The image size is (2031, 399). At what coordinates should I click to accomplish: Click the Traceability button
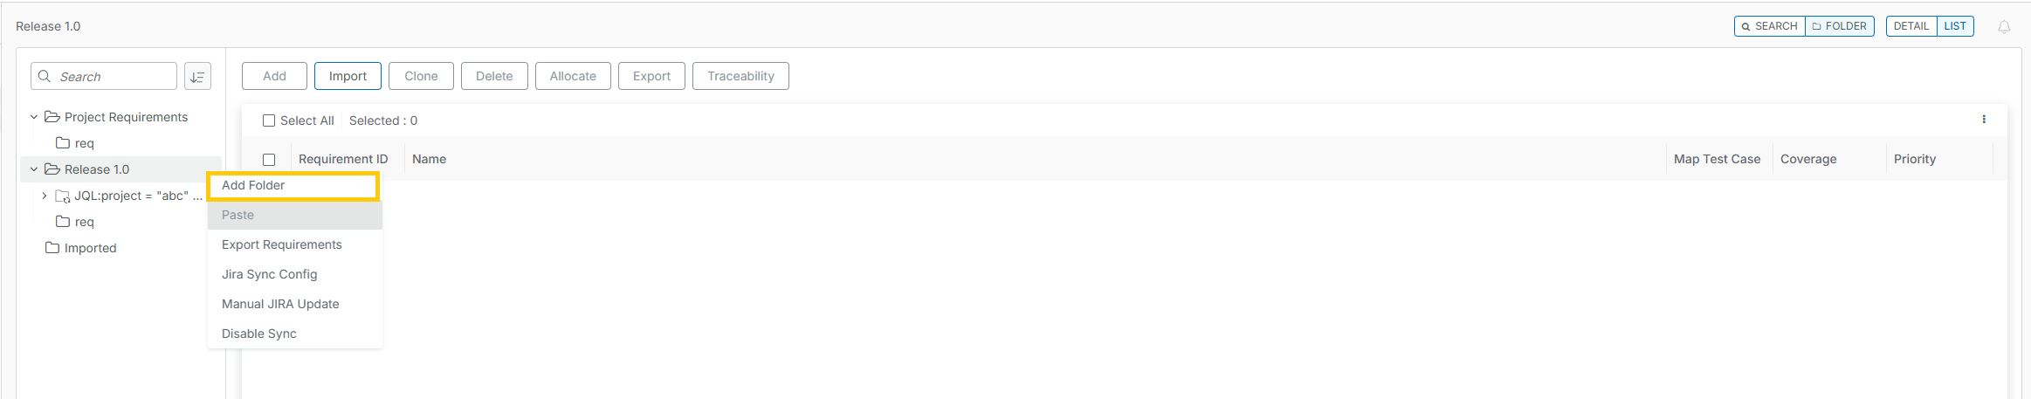[x=740, y=76]
